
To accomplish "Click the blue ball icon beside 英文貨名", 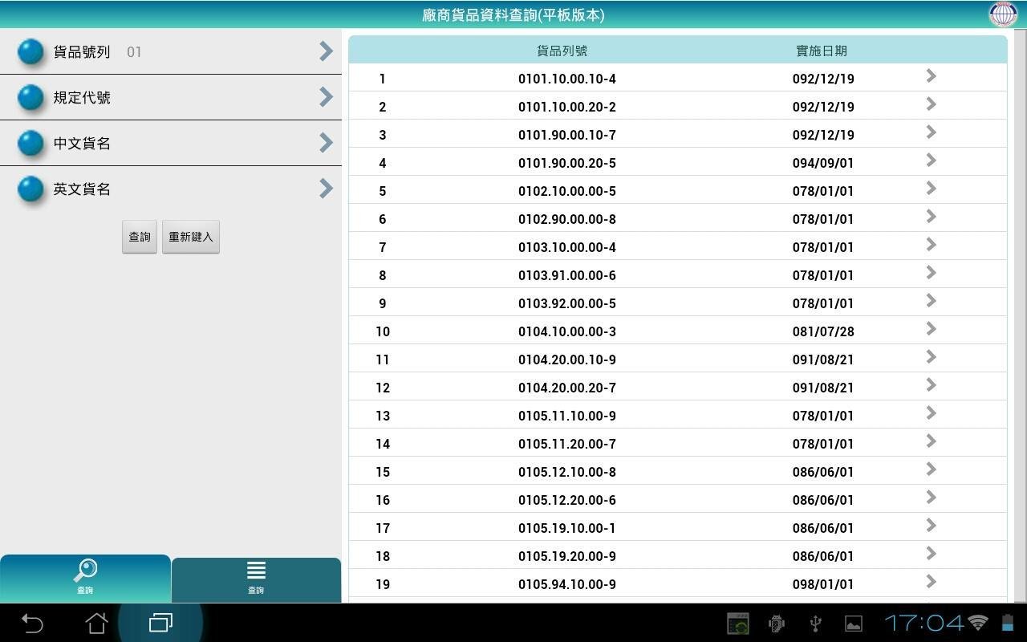I will pos(30,189).
